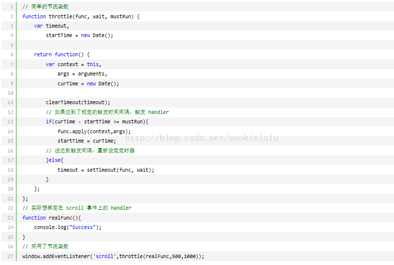Click 'func.apply(context,args);' on line 14
The image size is (394, 265).
pos(94,131)
